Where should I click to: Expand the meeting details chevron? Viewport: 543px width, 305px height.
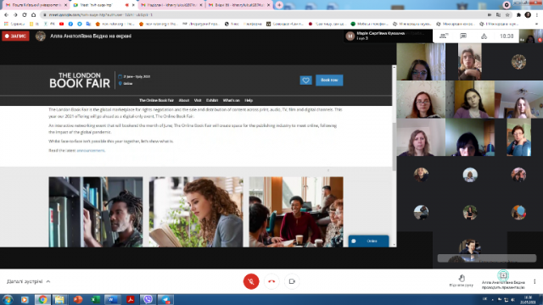point(48,281)
